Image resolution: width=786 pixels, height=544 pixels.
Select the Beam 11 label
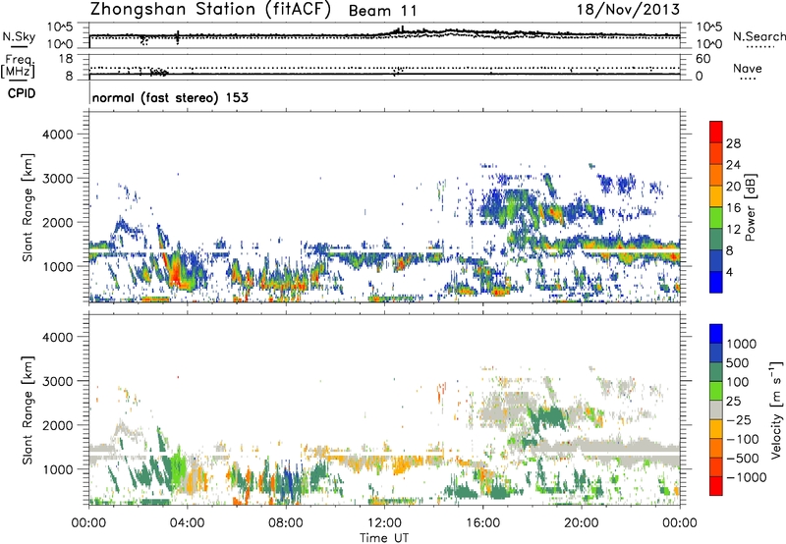[382, 11]
